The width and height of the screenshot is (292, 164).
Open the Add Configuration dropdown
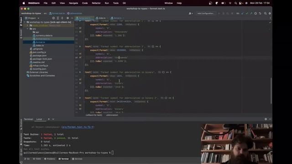pos(206,13)
